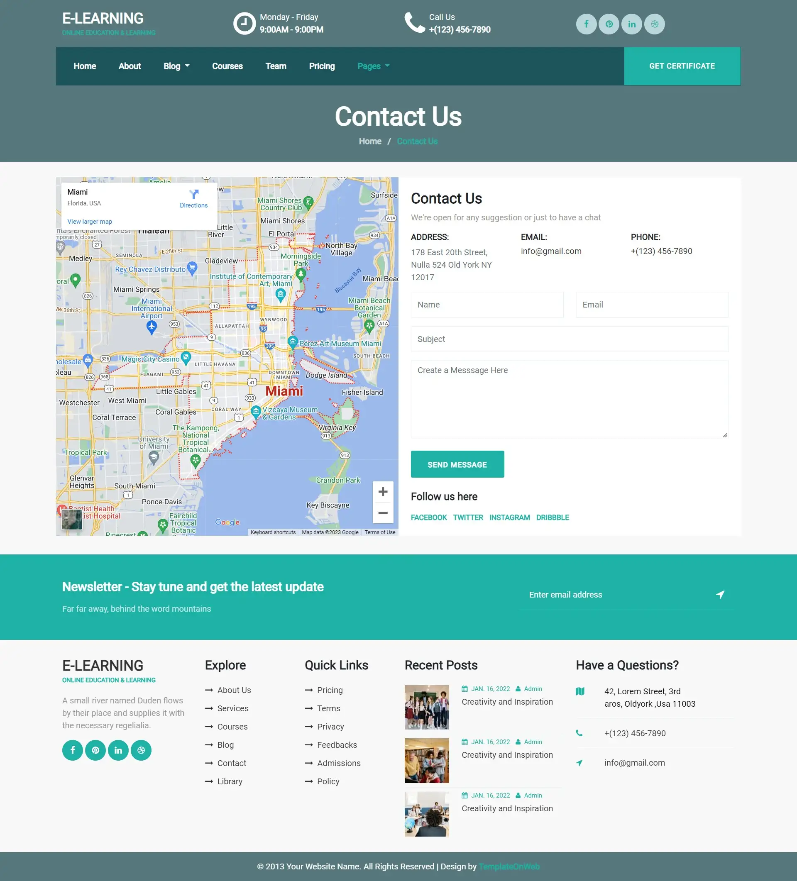Select Home in the navigation bar
This screenshot has height=881, width=797.
(84, 66)
